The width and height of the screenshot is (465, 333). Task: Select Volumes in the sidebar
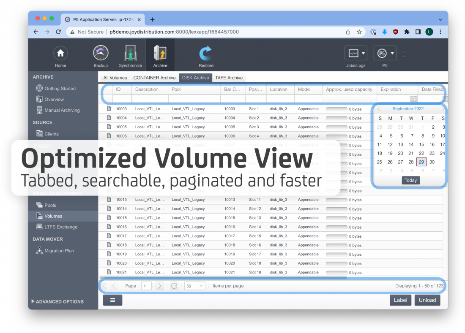point(63,216)
